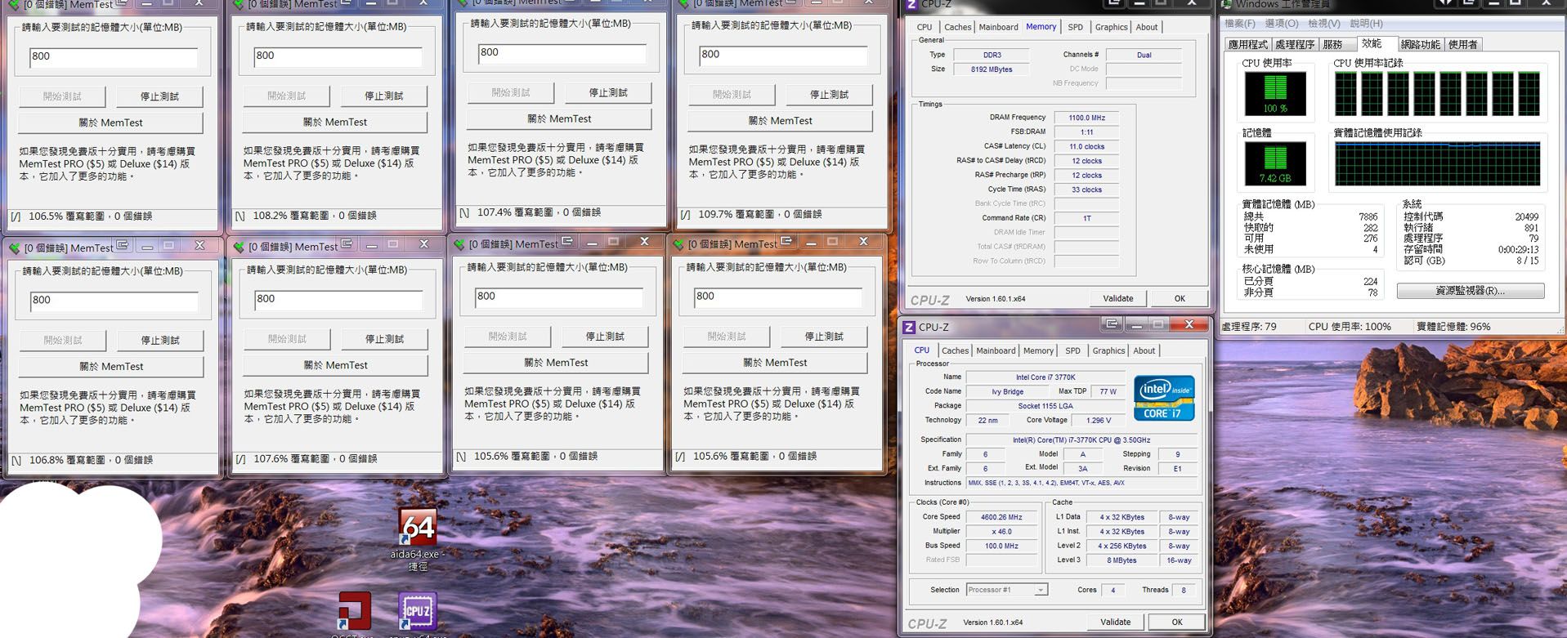This screenshot has width=1567, height=638.
Task: Open 說明(H) menu in Task Manager
Action: pyautogui.click(x=1366, y=24)
